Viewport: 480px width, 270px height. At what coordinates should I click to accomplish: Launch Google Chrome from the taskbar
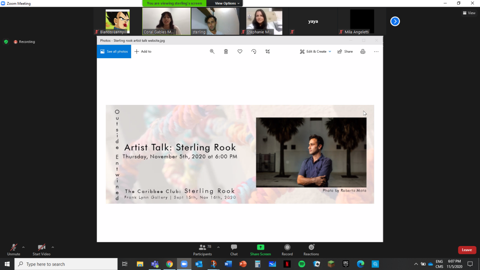pos(169,264)
